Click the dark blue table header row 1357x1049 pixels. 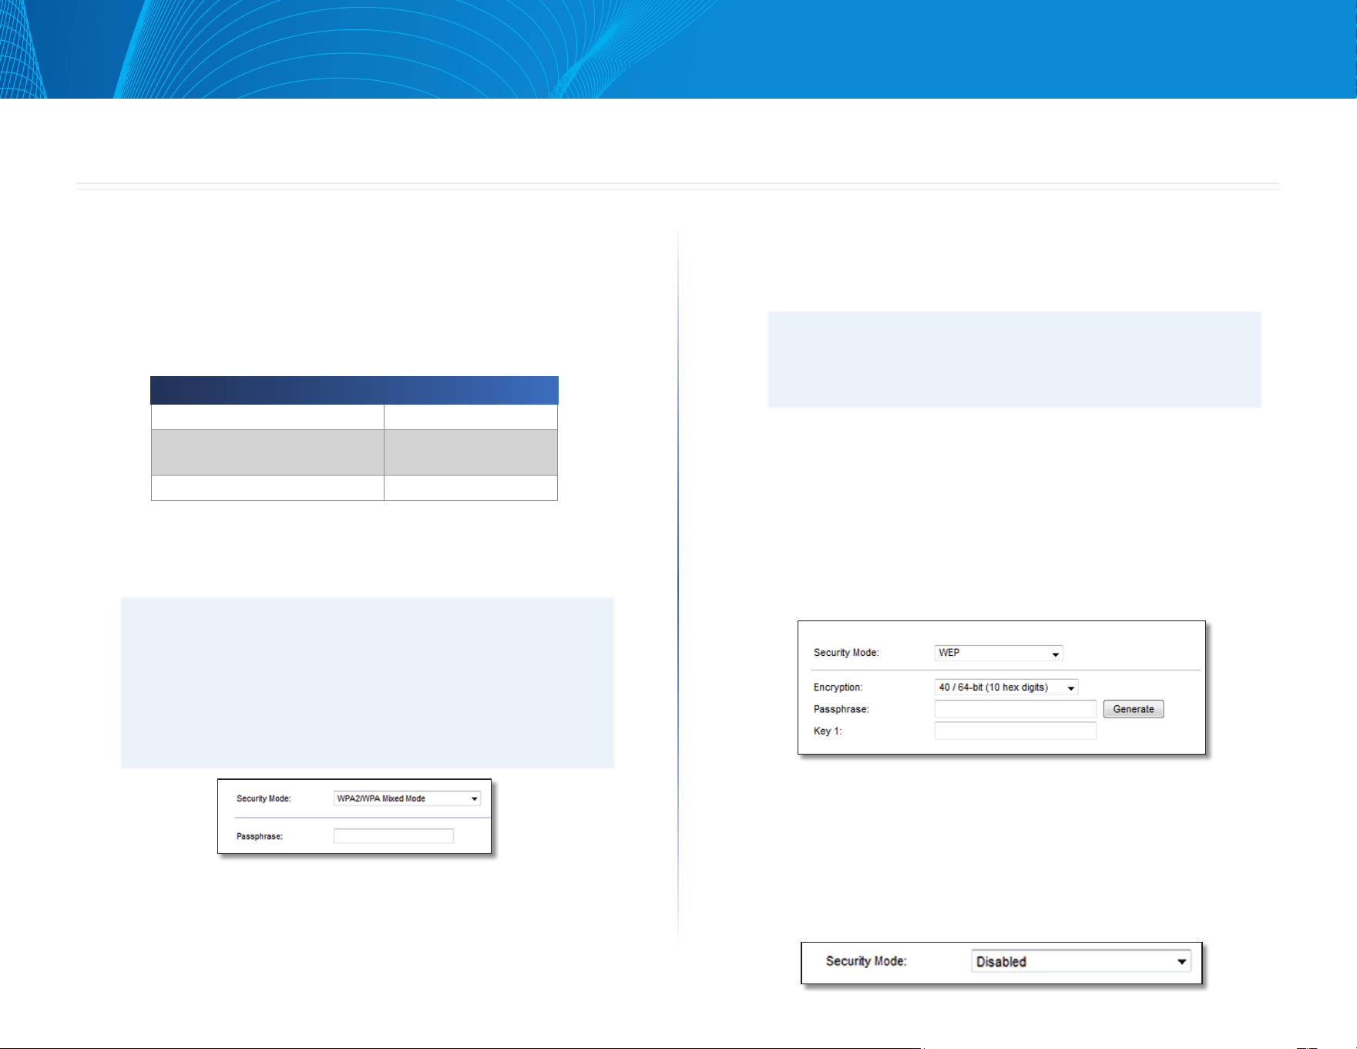(354, 390)
